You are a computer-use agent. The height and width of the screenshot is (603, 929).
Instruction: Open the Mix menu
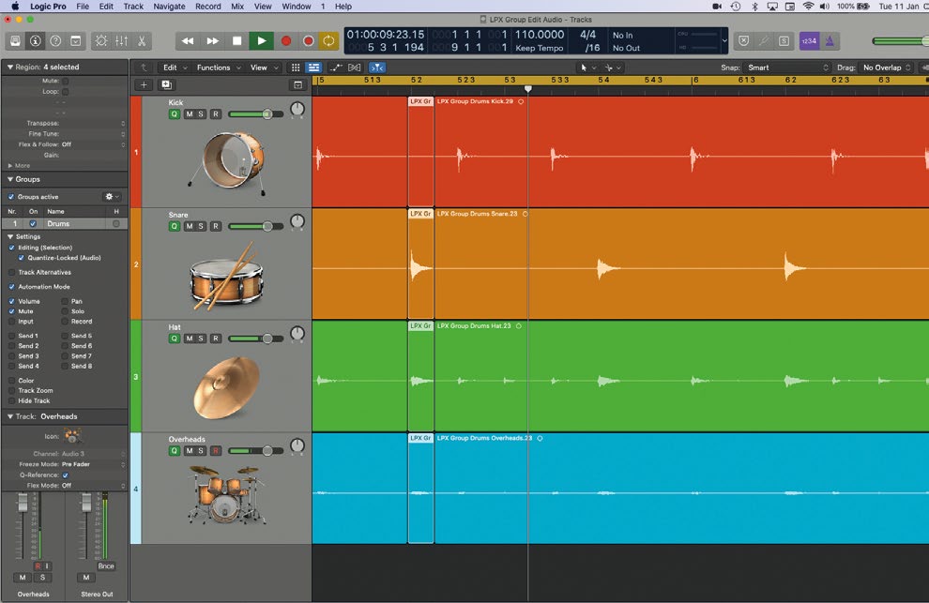(237, 7)
